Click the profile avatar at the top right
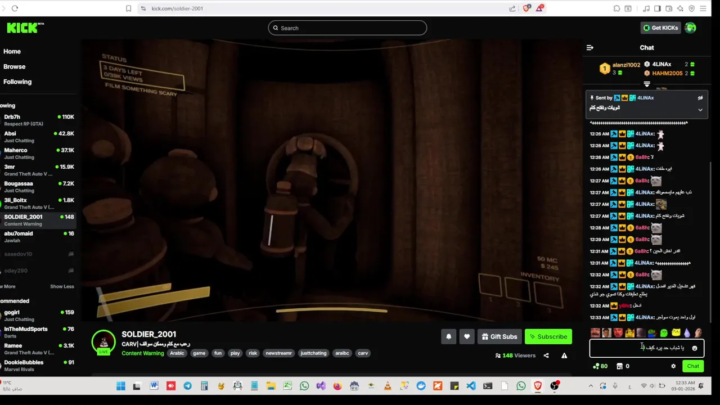720x405 pixels. (691, 28)
